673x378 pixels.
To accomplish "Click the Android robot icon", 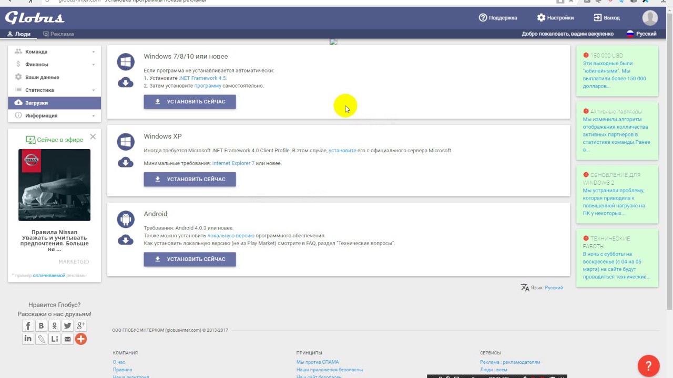I will pyautogui.click(x=126, y=219).
